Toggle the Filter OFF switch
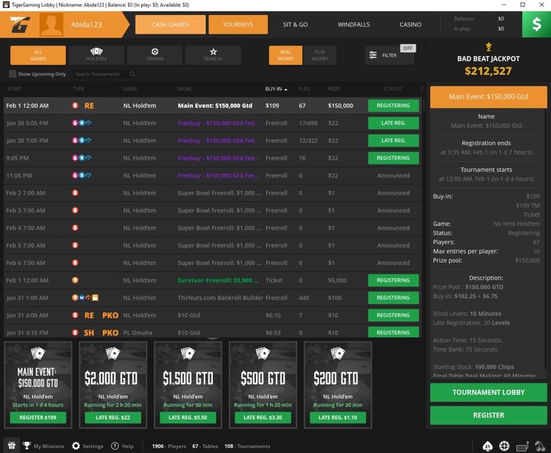The height and width of the screenshot is (453, 551). [x=407, y=48]
